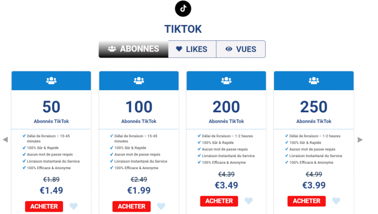378x214 pixels.
Task: Click ACHETER for 250 abonnés at €3.99
Action: [307, 201]
